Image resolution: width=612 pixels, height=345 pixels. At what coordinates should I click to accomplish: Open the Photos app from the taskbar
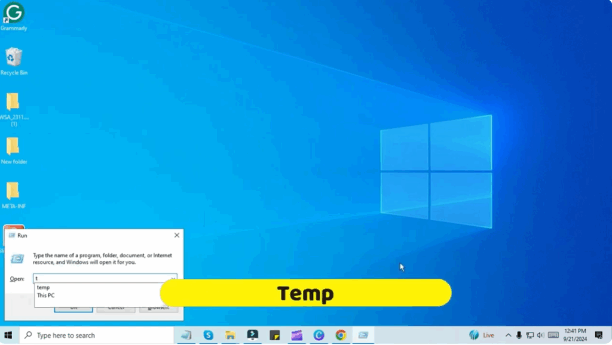click(x=296, y=335)
